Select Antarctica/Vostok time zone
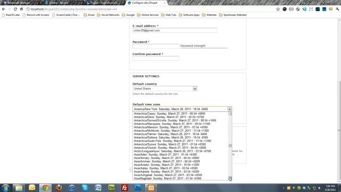Screen dimensions: 341x192 pyautogui.click(x=181, y=148)
